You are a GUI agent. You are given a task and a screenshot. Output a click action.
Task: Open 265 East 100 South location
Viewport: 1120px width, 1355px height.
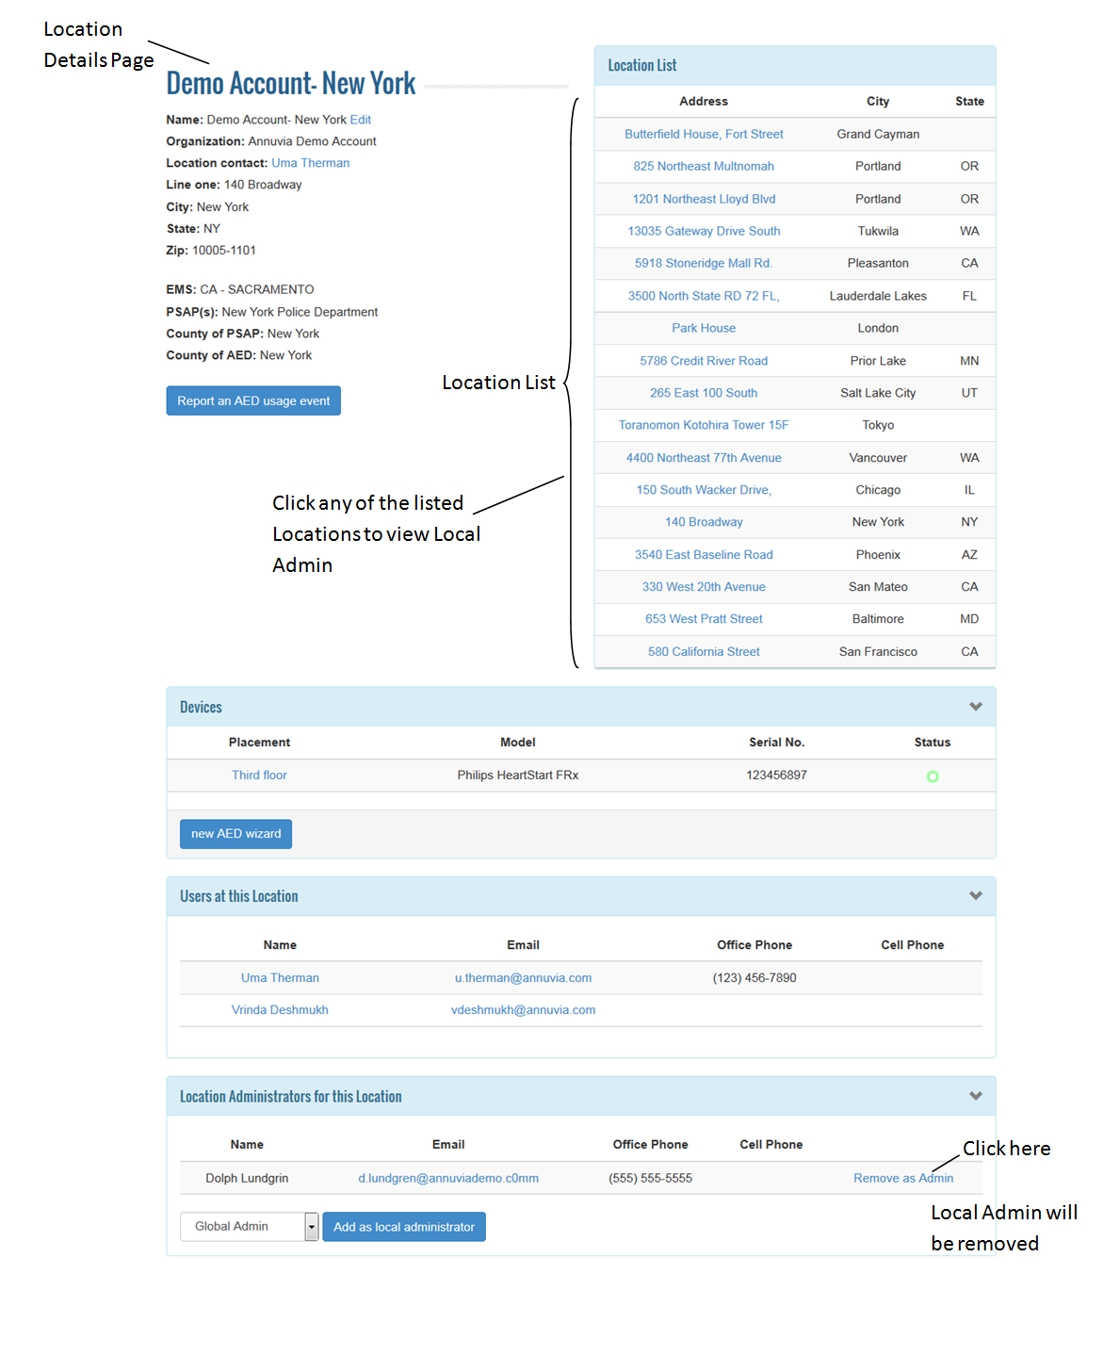click(704, 393)
